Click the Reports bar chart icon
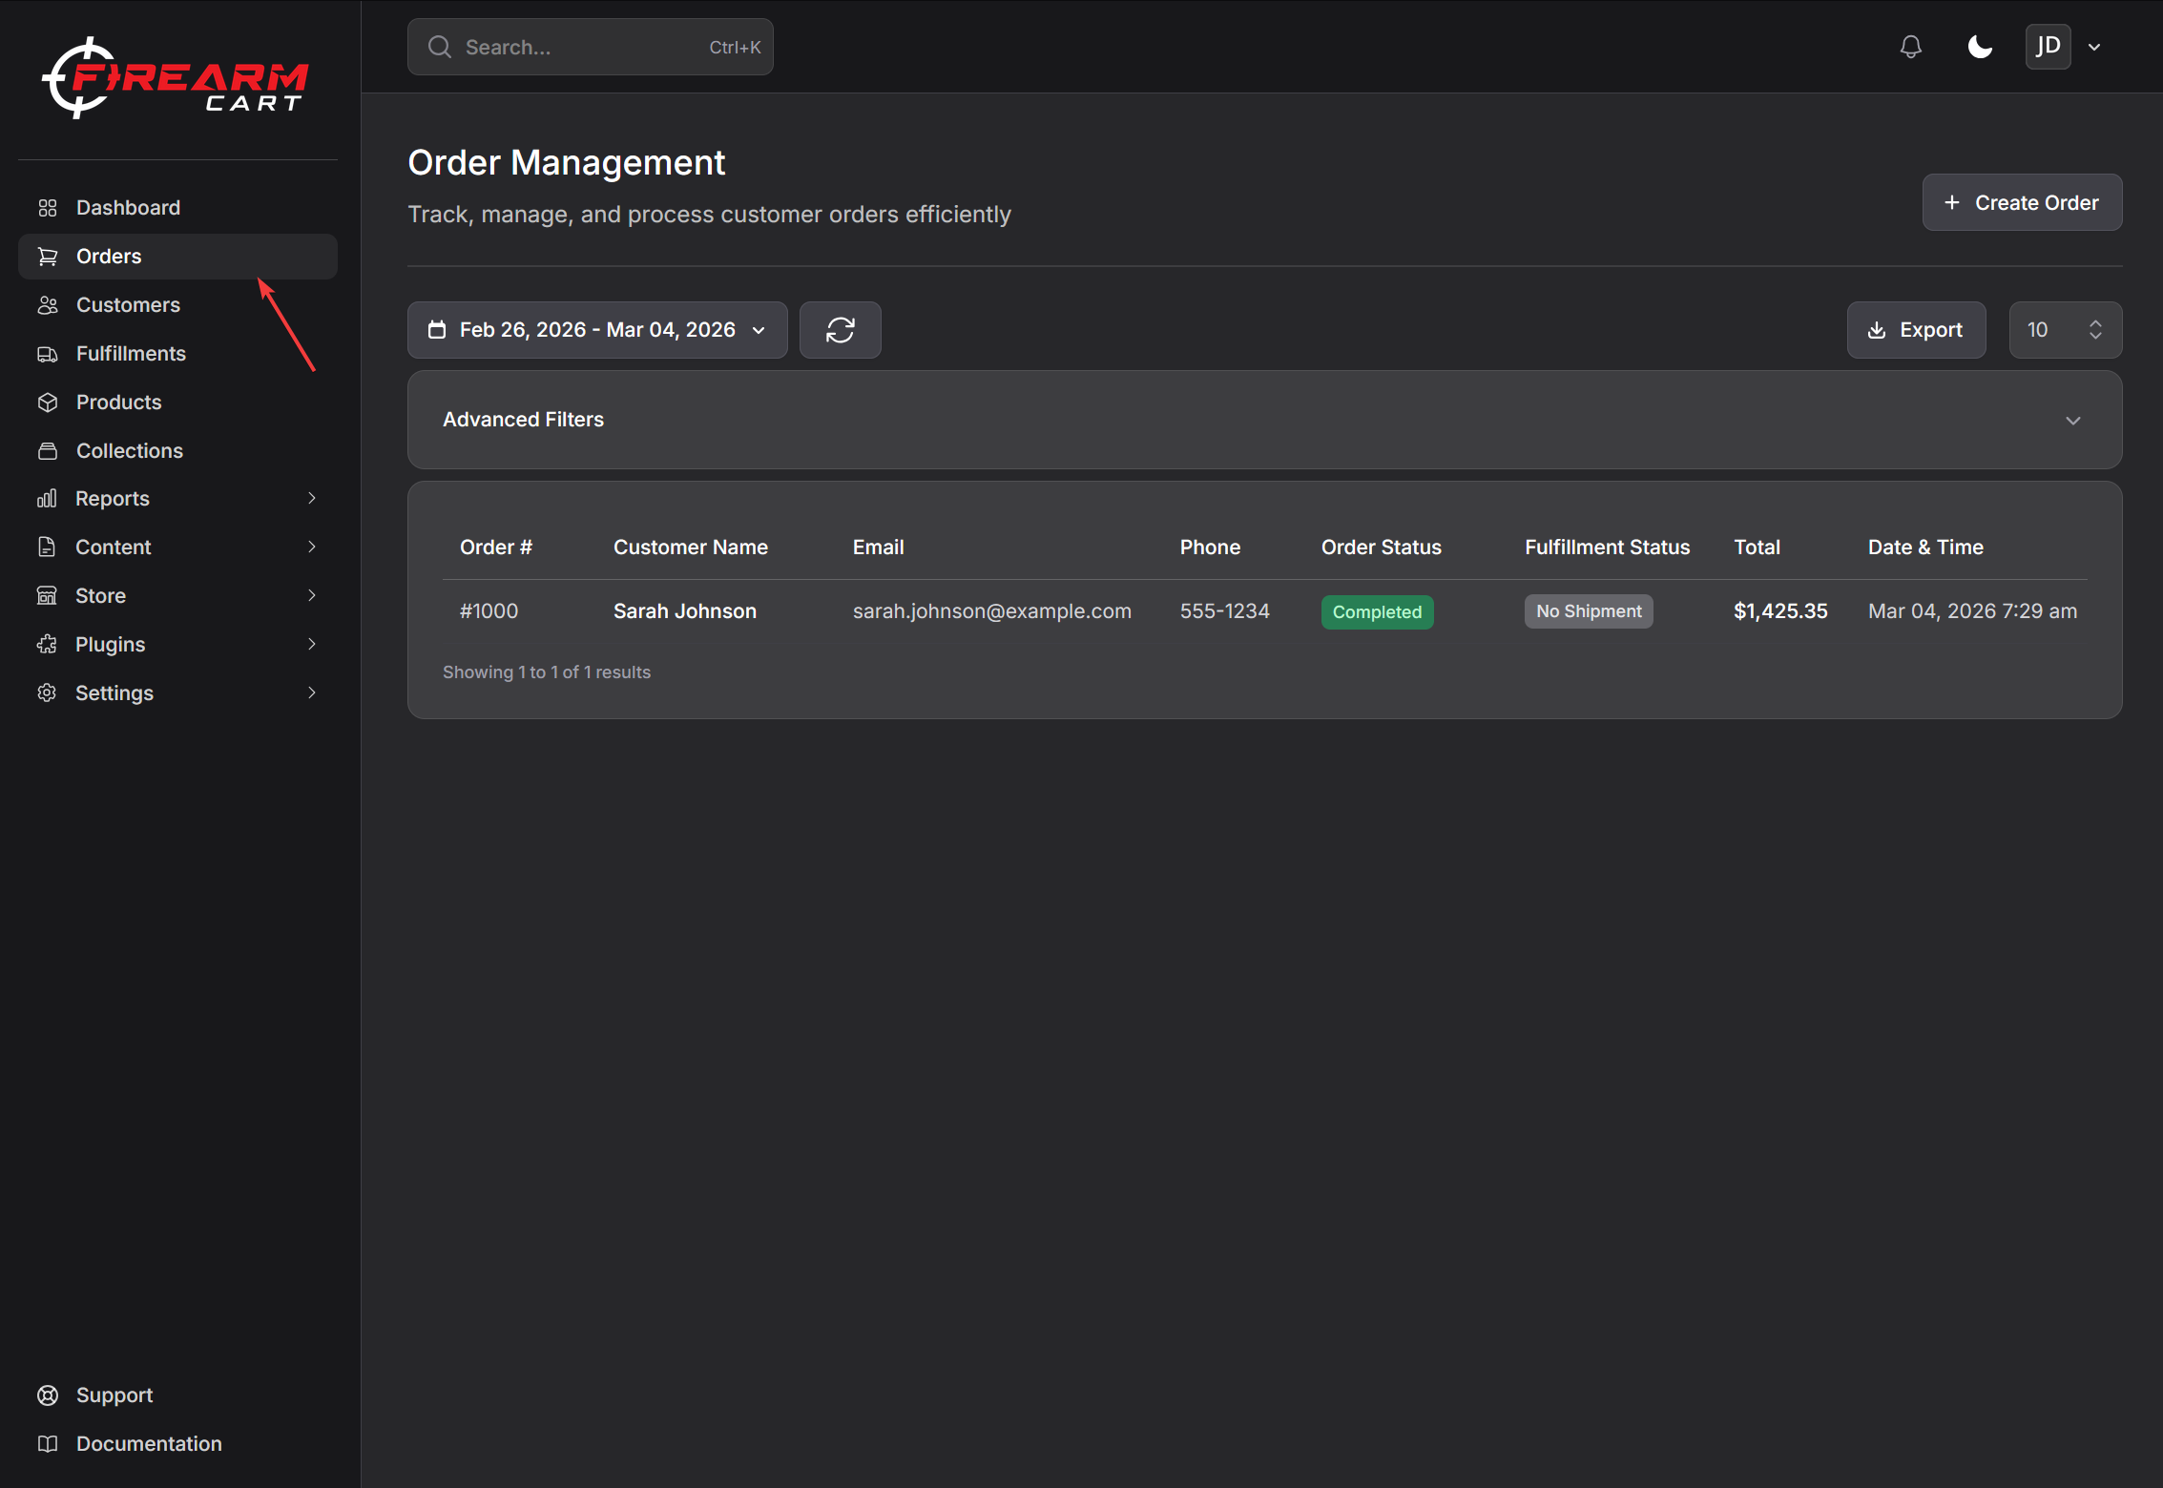2163x1488 pixels. pos(47,499)
